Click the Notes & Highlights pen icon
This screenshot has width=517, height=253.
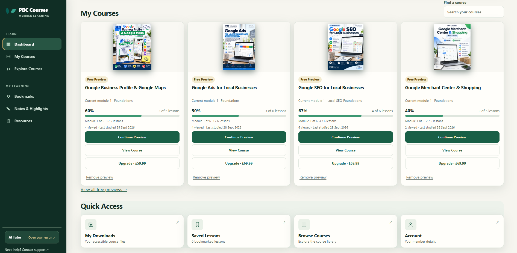[8, 109]
